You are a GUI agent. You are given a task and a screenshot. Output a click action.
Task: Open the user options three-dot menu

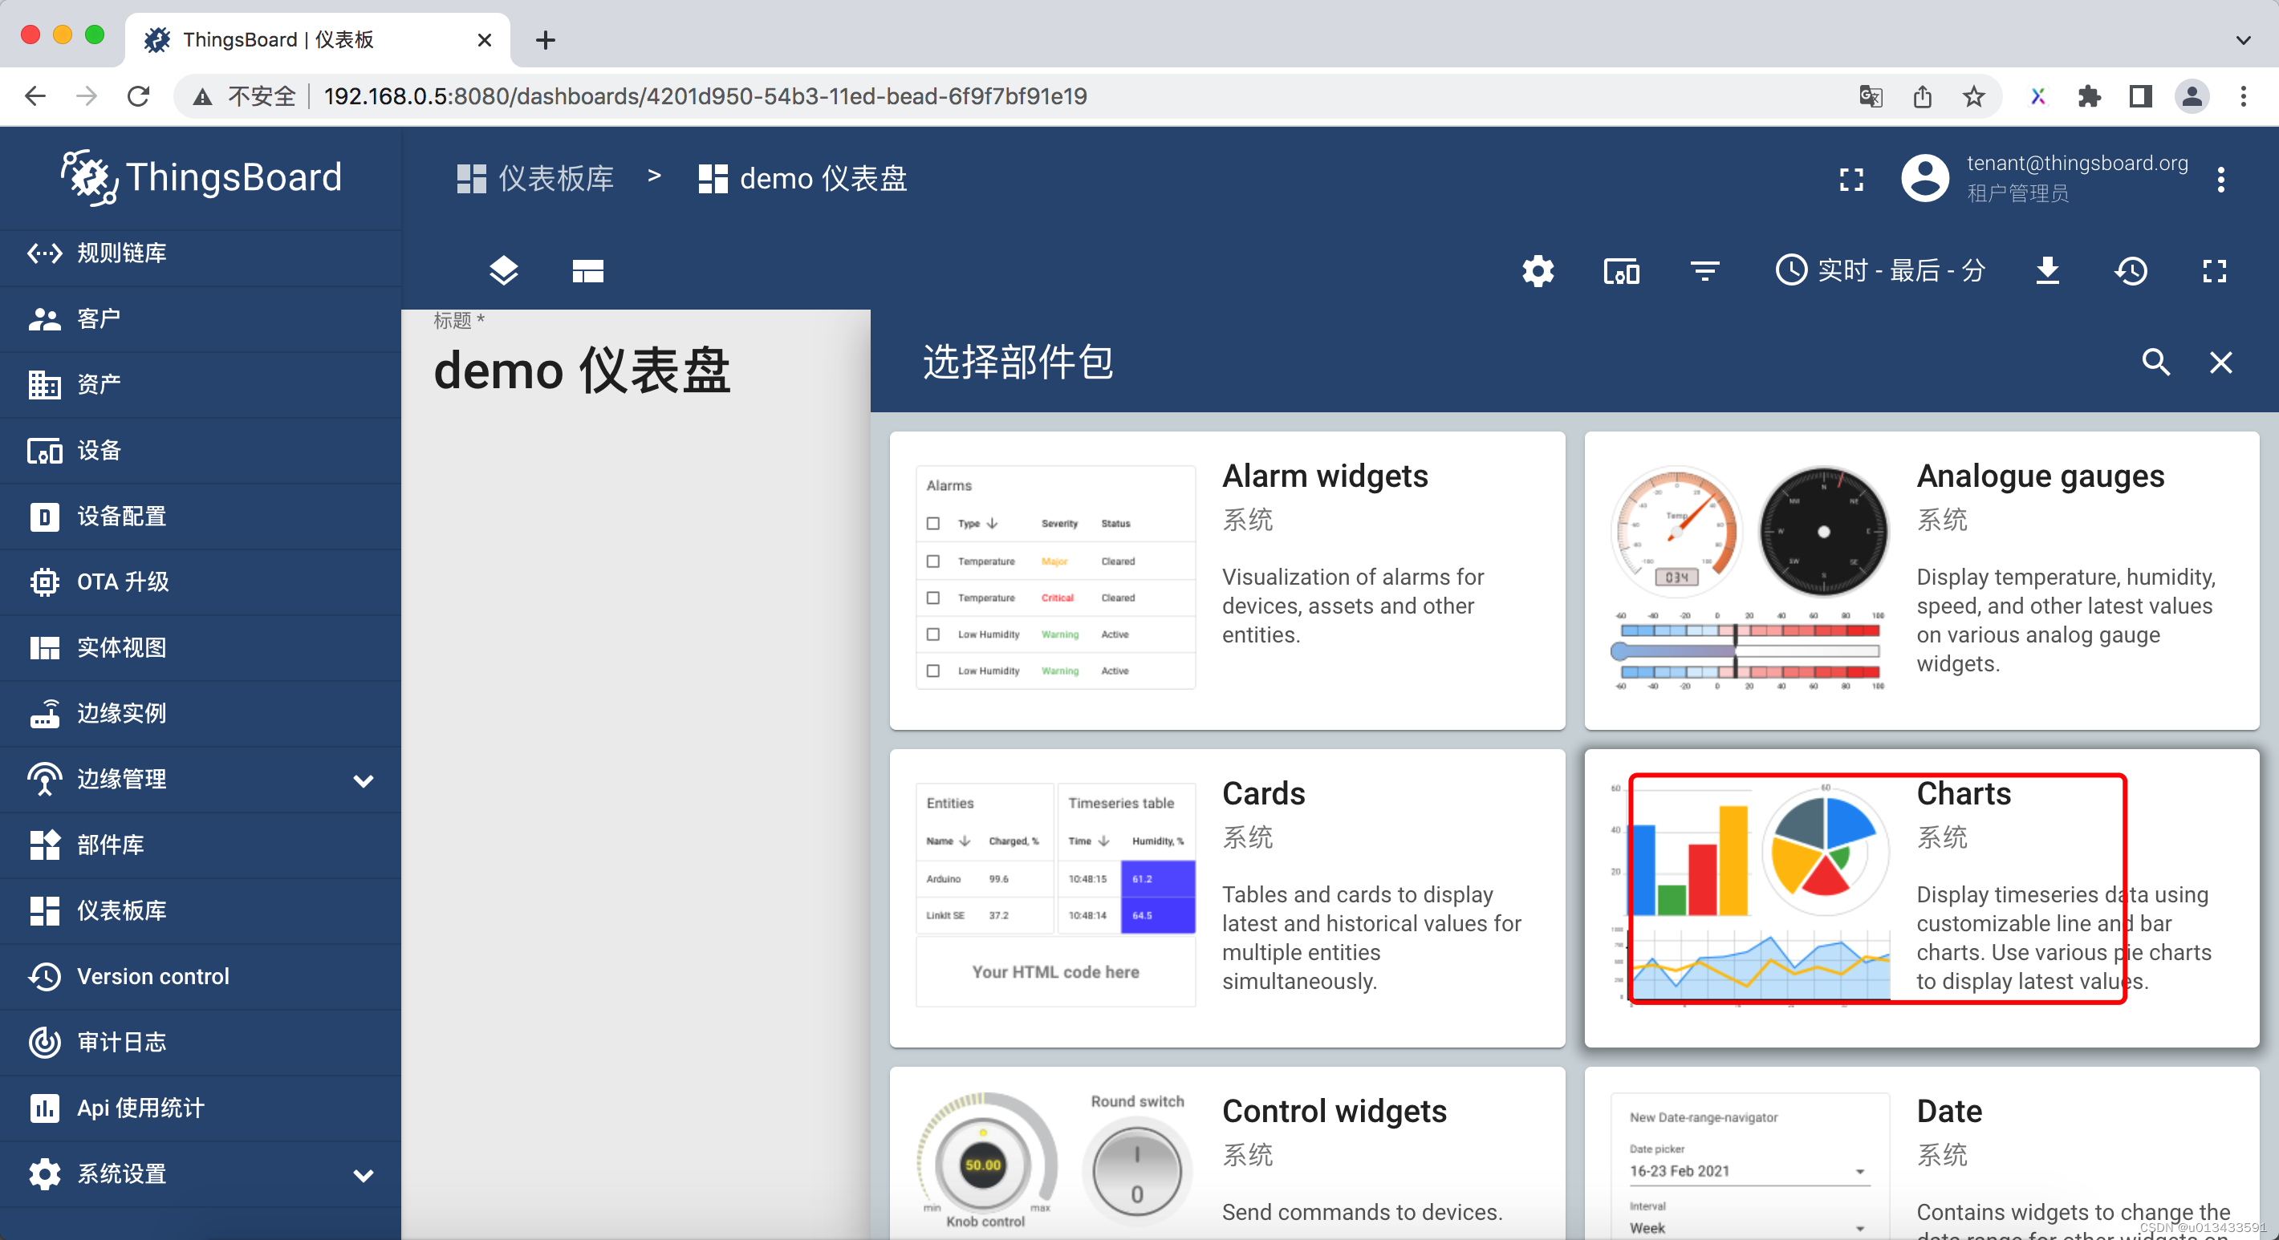pos(2220,180)
